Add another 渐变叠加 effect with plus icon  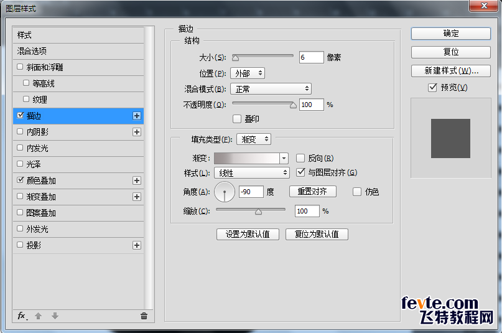137,197
